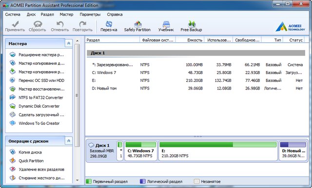Click the Dynamic Disk Converter icon

pyautogui.click(x=13, y=106)
